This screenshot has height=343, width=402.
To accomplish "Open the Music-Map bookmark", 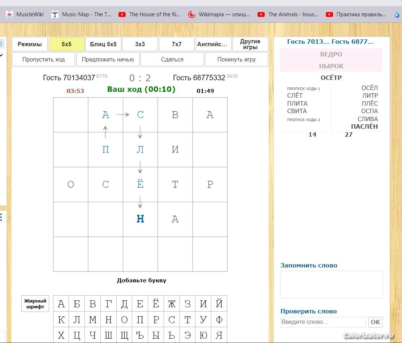I will (82, 14).
